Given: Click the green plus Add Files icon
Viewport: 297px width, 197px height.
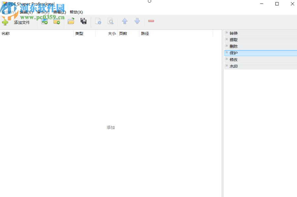Looking at the screenshot, I should click(5, 22).
